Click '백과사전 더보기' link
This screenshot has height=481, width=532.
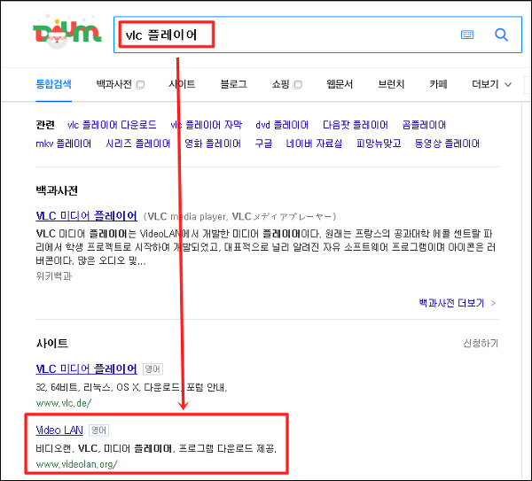pyautogui.click(x=451, y=303)
